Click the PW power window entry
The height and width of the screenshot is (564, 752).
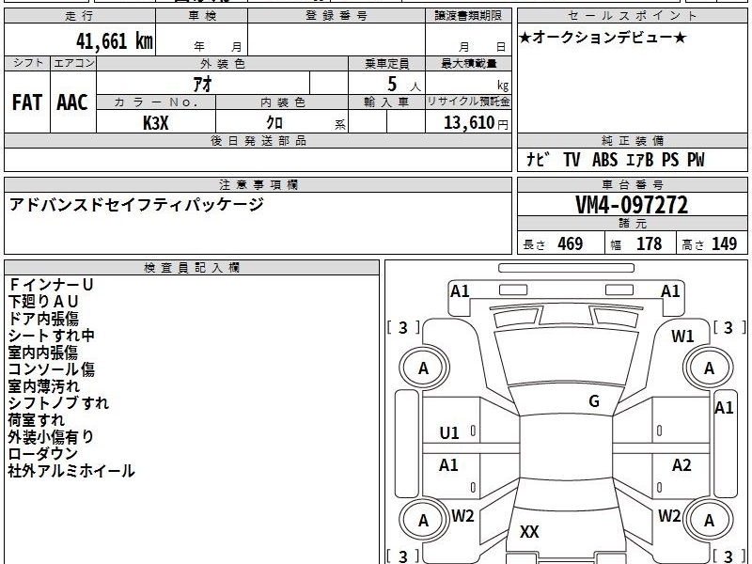[x=696, y=159]
